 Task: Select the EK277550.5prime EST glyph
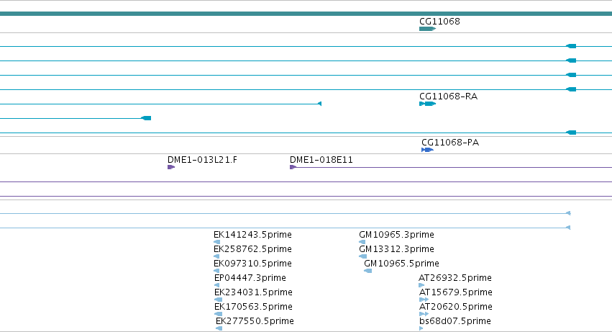click(x=219, y=328)
